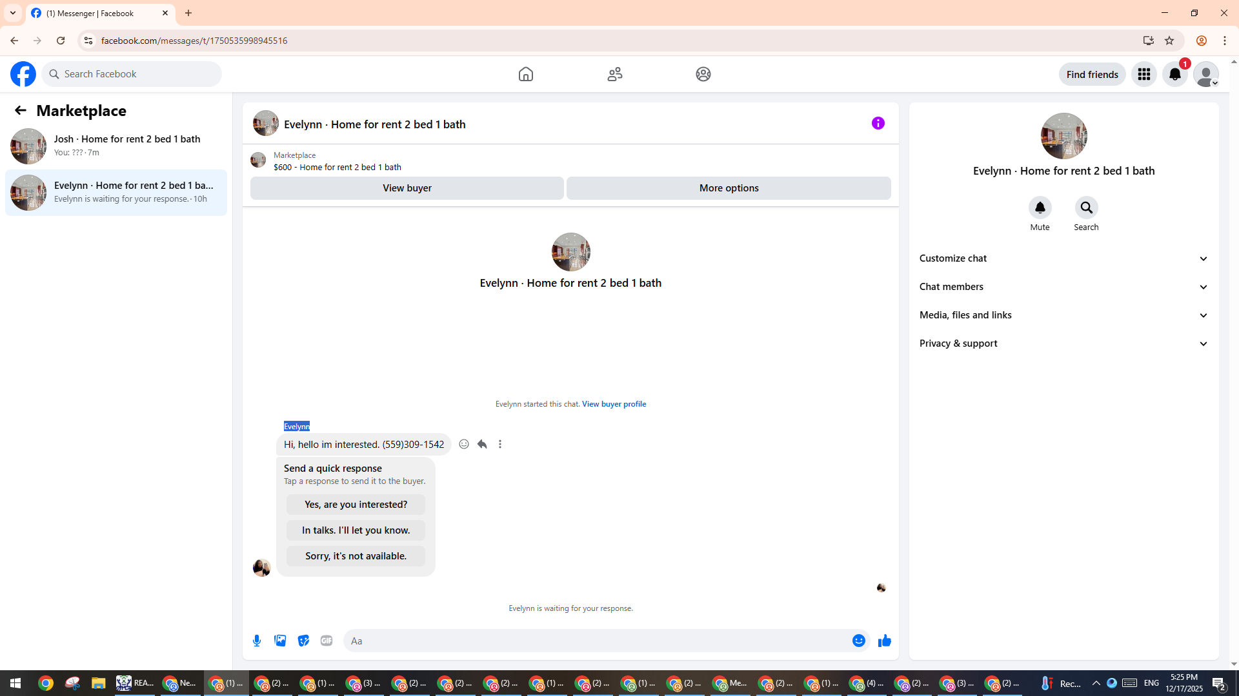Expand Media, files and links section

tap(1063, 315)
